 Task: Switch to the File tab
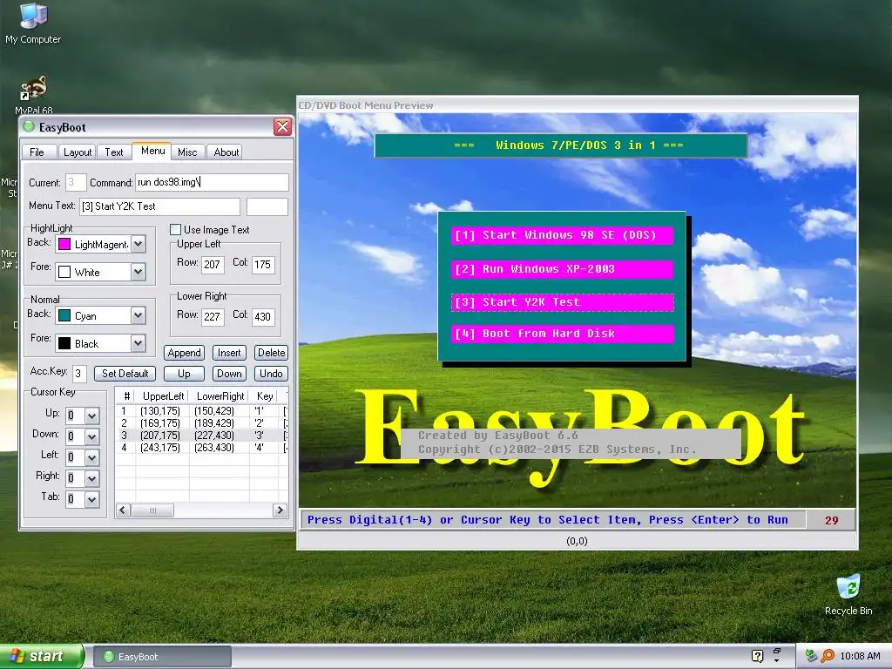tap(37, 152)
